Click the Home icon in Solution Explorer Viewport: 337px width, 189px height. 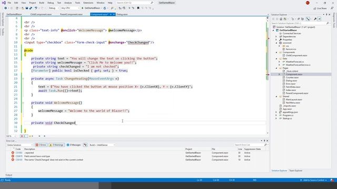coord(281,19)
